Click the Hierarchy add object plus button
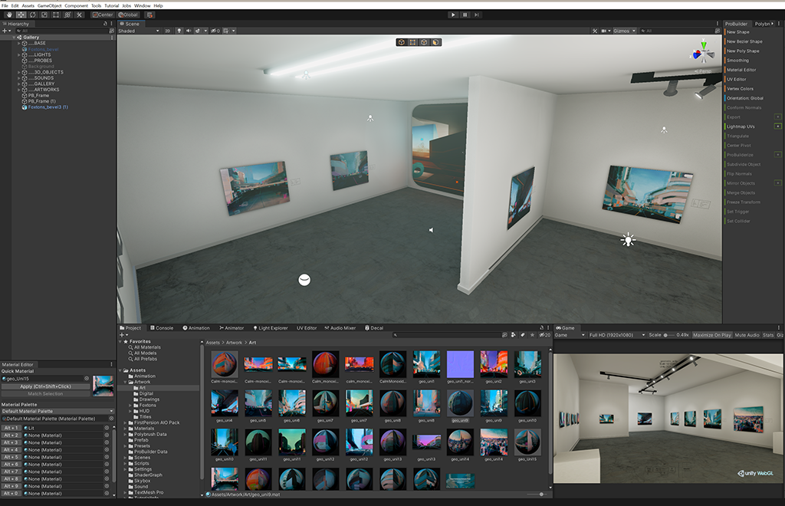 click(5, 31)
